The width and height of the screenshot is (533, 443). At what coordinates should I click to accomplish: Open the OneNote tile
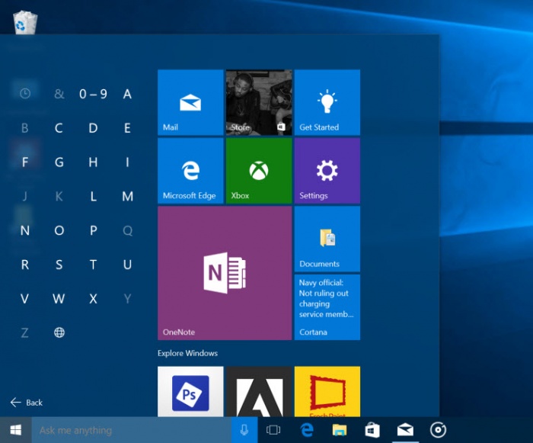point(225,273)
